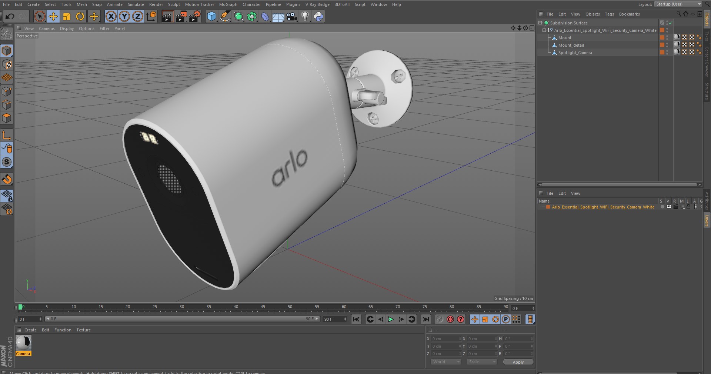Open the Objects panel Tags menu
Image resolution: width=711 pixels, height=374 pixels.
click(x=609, y=14)
